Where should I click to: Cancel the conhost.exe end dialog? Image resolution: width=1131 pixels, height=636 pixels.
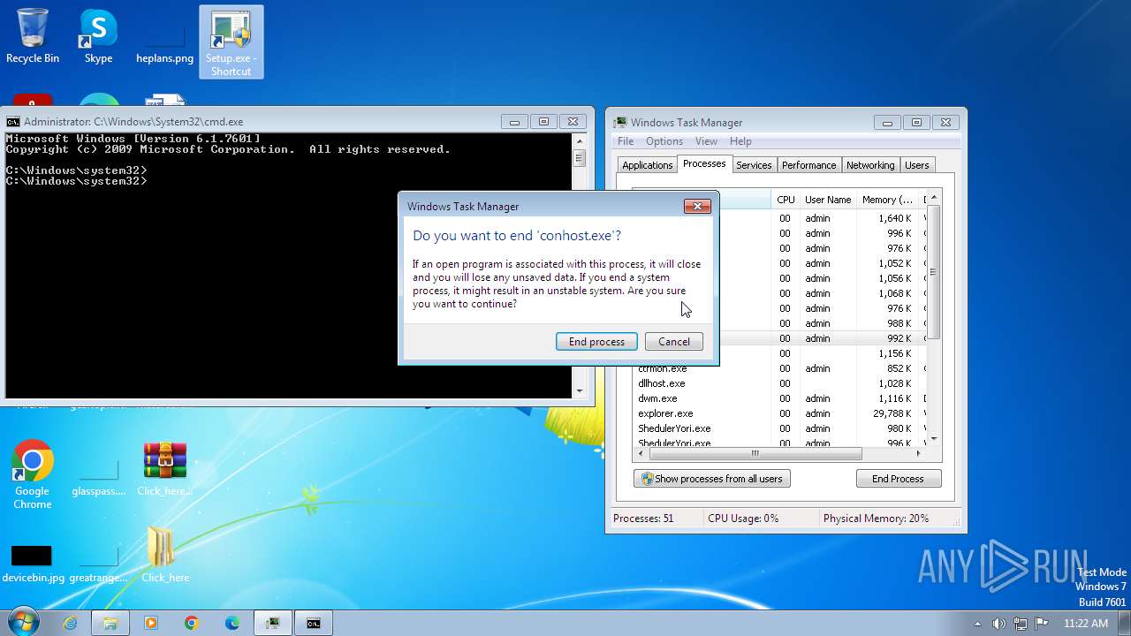(x=674, y=342)
